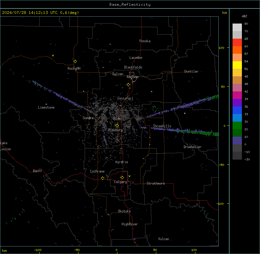
Task: Click the yellow diamond marker above RockyMH
Action: click(75, 62)
